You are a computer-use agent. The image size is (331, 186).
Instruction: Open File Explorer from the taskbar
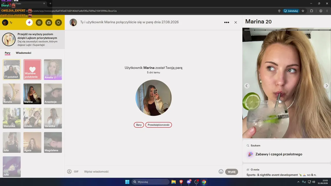174,182
